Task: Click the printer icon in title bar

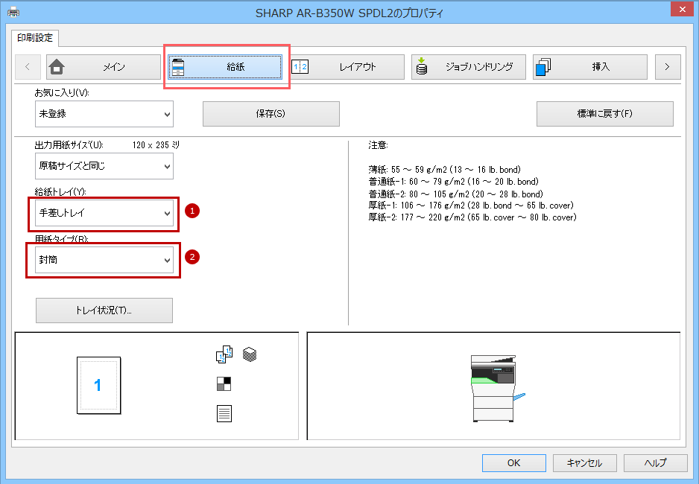Action: click(x=13, y=12)
